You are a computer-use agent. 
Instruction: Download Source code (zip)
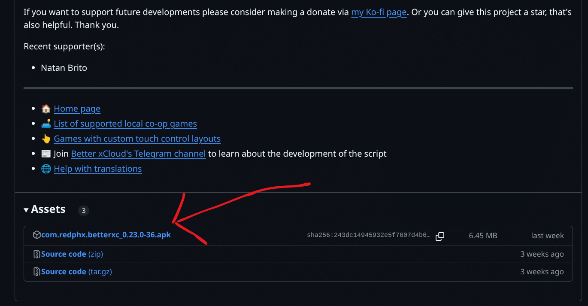tap(72, 254)
